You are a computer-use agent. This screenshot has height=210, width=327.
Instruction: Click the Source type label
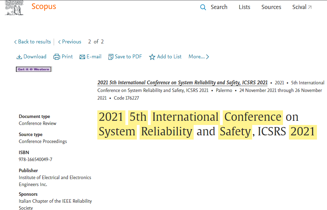(x=30, y=135)
